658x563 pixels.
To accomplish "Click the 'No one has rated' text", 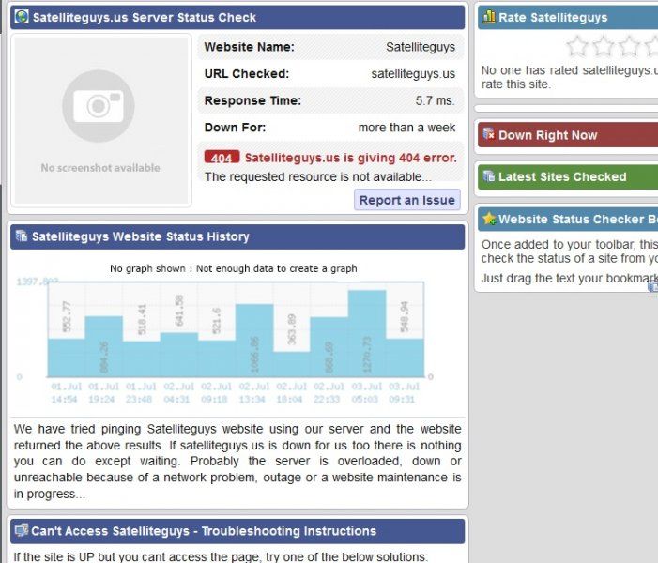I will [x=569, y=77].
